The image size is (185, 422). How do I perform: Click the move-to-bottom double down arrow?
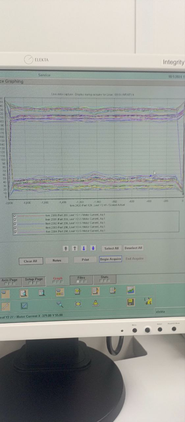tap(93, 248)
